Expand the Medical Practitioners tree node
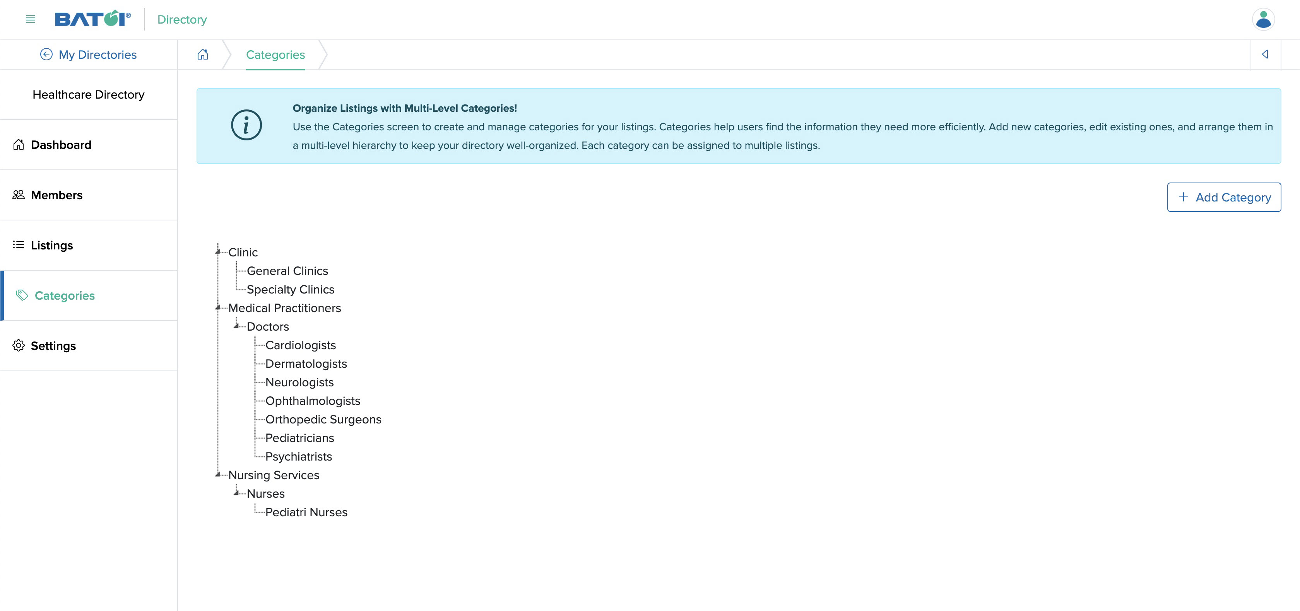 click(218, 307)
